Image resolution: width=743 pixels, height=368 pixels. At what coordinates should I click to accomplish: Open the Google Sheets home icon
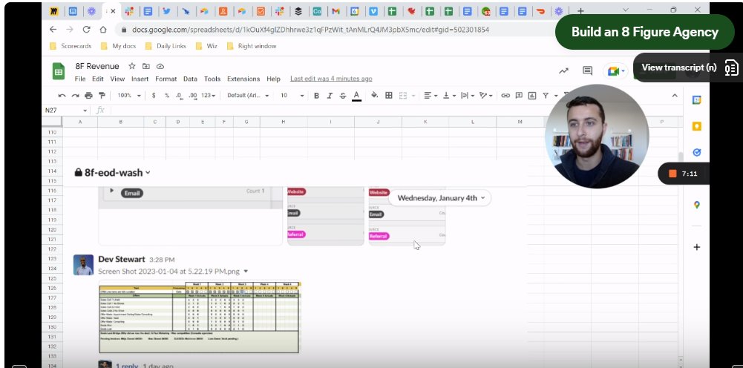click(x=59, y=71)
